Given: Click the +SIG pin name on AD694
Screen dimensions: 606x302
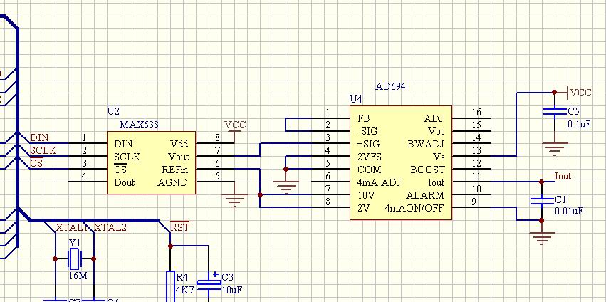Looking at the screenshot, I should coord(368,144).
